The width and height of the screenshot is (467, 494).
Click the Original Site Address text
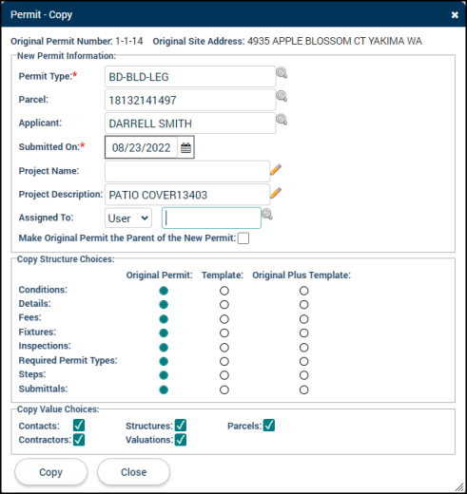click(287, 41)
